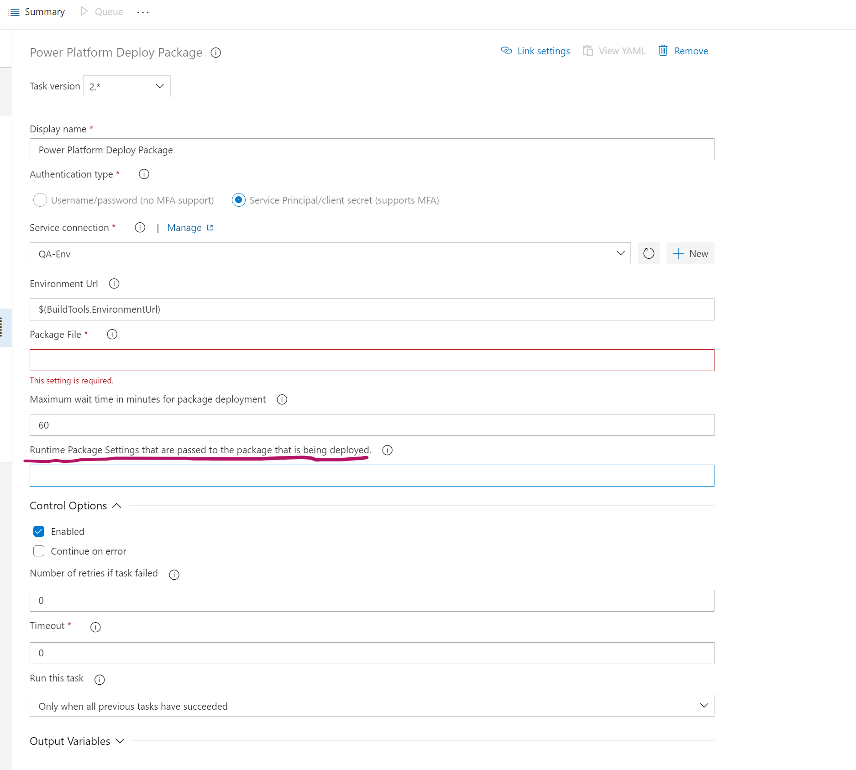Collapse the Control Options section
This screenshot has width=856, height=770.
(116, 505)
